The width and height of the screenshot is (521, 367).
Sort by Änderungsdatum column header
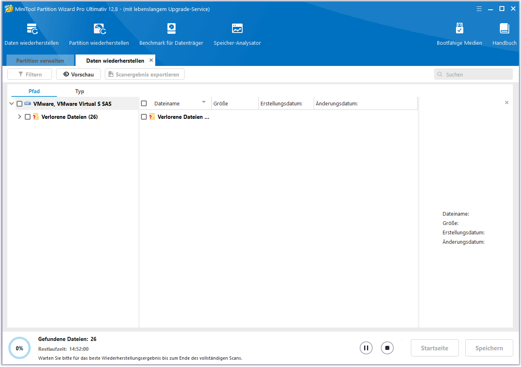pos(366,103)
